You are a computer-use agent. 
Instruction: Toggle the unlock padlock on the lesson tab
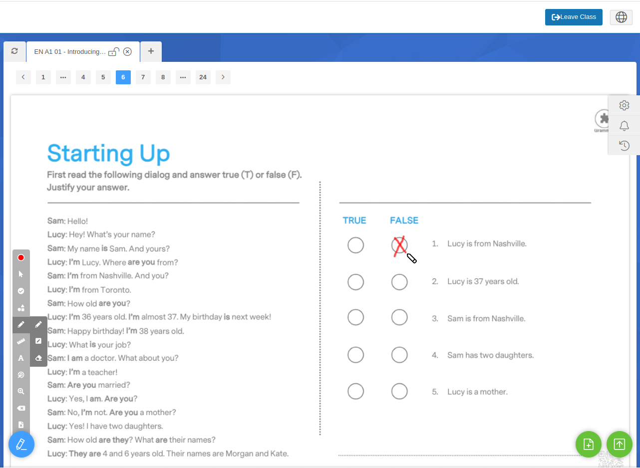(x=114, y=51)
